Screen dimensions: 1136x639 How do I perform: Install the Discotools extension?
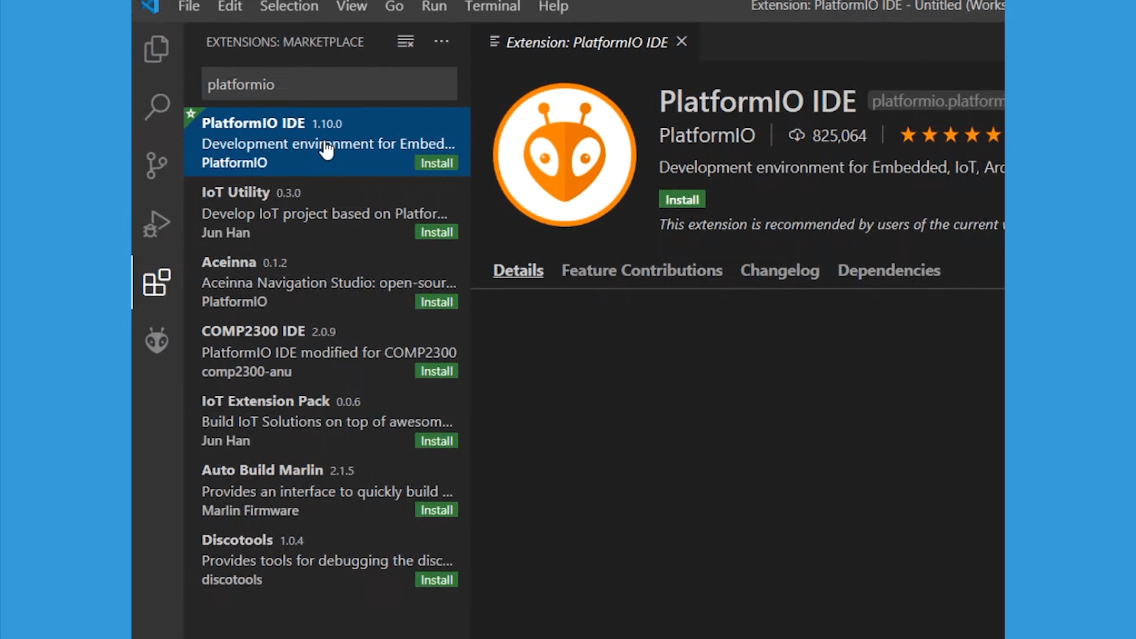point(437,580)
